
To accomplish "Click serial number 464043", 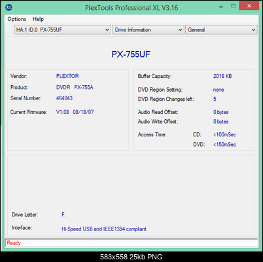I will (64, 98).
